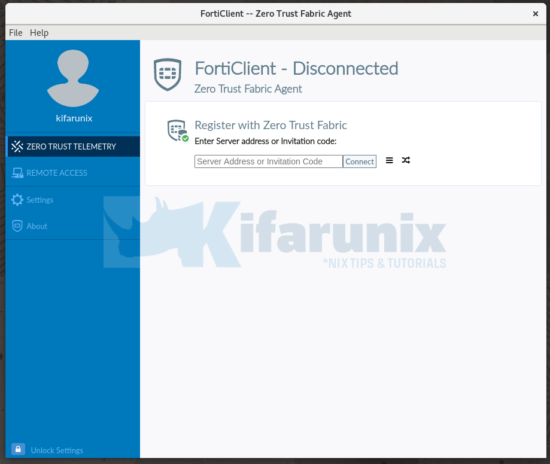Viewport: 550px width, 464px height.
Task: Click the Unlock Settings padlock icon
Action: click(18, 449)
